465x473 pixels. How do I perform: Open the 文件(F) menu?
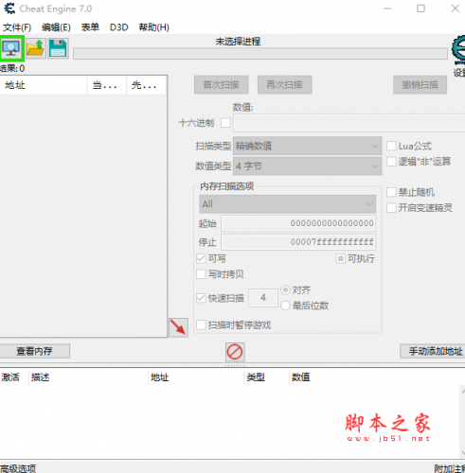tap(17, 27)
